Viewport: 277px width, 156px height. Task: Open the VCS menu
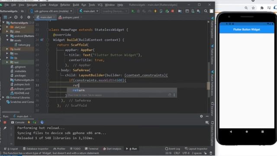pyautogui.click(x=100, y=5)
